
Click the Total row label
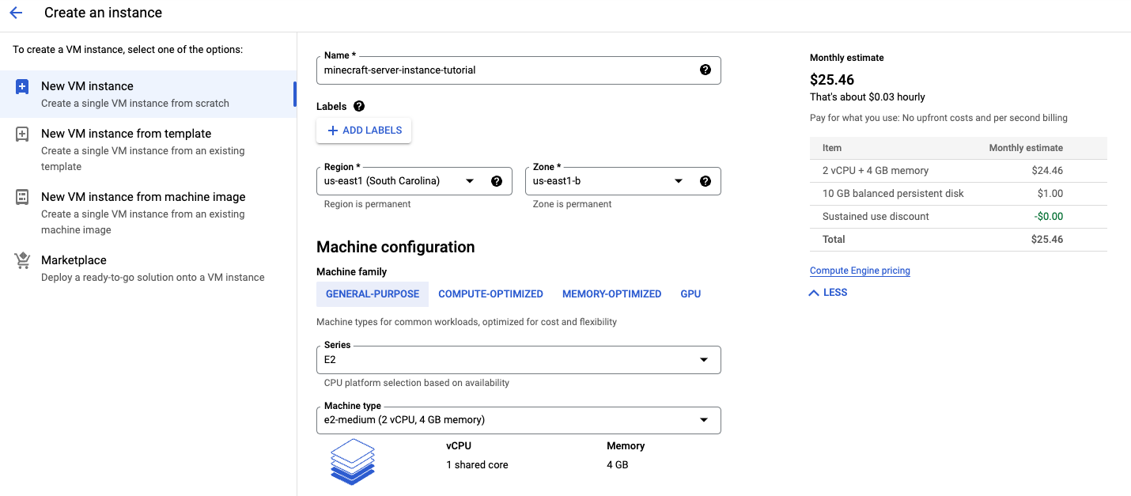click(834, 240)
